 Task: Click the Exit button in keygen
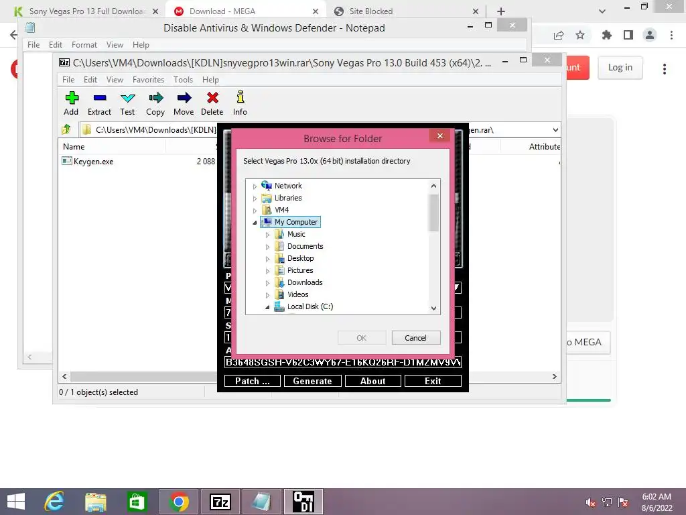[x=433, y=381]
